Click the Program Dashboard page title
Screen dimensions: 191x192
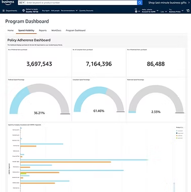27,21
